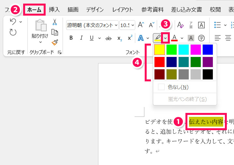Open the 校閲 tab
The width and height of the screenshot is (234, 165).
[x=215, y=10]
